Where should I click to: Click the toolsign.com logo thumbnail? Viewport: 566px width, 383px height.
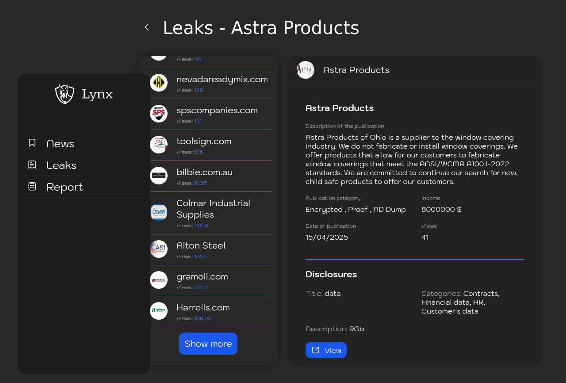pos(159,145)
